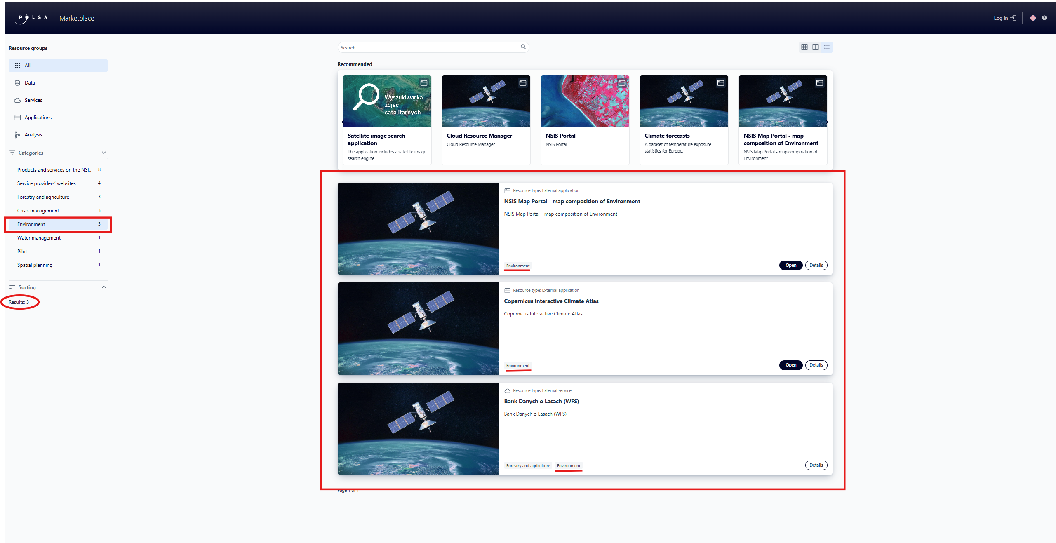Click application icon on NSIS Portal card

pos(621,83)
